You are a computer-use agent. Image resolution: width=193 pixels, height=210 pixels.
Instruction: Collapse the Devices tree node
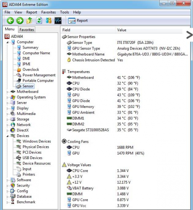click(8, 136)
